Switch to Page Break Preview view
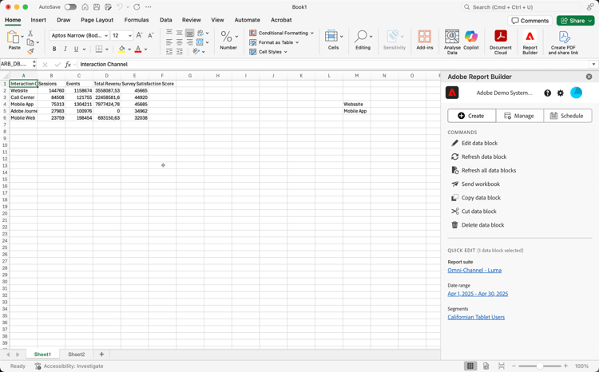599x372 pixels. (x=502, y=366)
